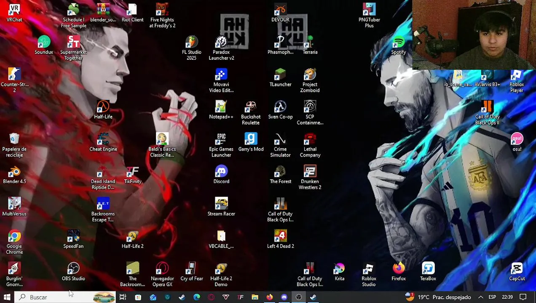
Task: Open the Epic Games Launcher icon
Action: pos(221,146)
